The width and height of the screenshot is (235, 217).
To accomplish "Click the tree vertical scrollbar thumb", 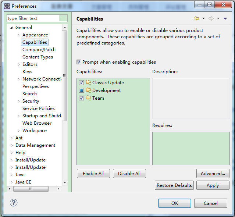I will point(65,76).
